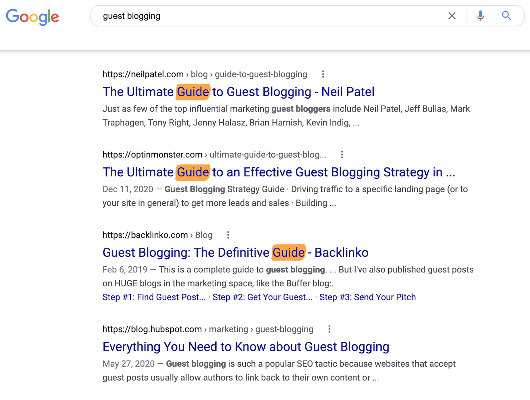
Task: Open the OptinMonster Effective Guest Blogging Strategy result
Action: tap(279, 172)
